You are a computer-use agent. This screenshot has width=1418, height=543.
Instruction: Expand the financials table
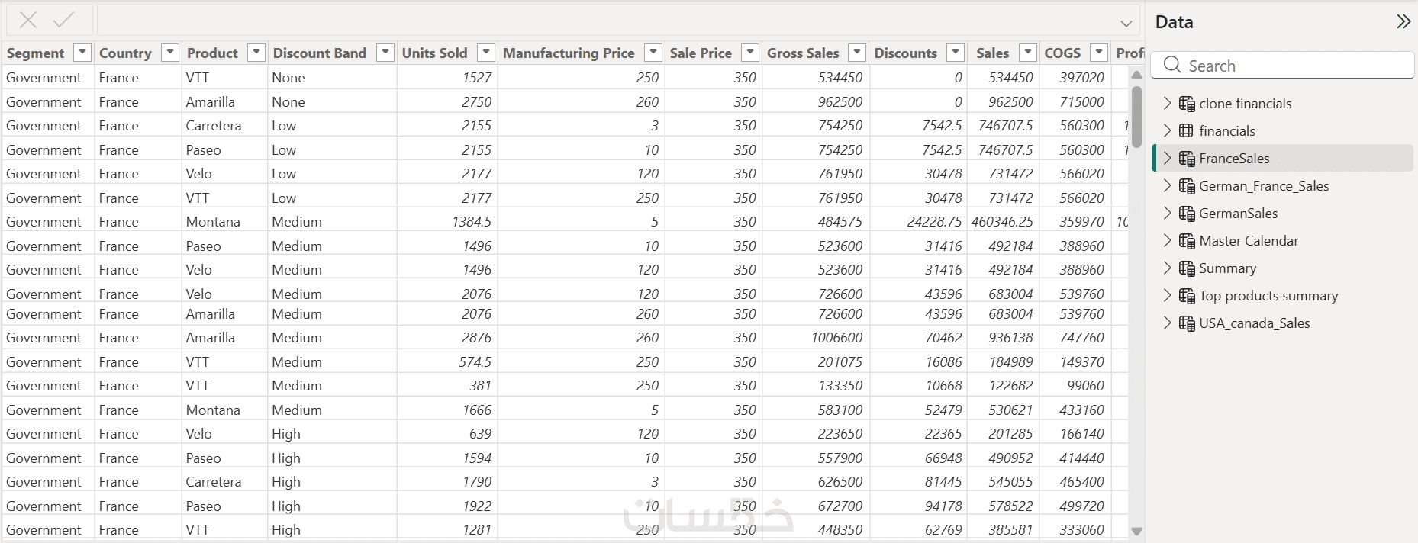point(1166,130)
